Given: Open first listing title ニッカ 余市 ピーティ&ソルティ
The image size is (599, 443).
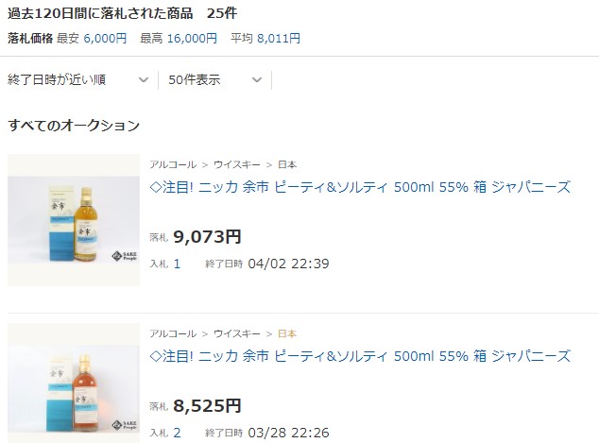Looking at the screenshot, I should pyautogui.click(x=360, y=187).
